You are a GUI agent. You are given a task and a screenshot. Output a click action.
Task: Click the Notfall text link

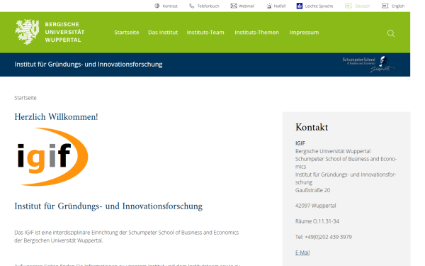coord(280,6)
